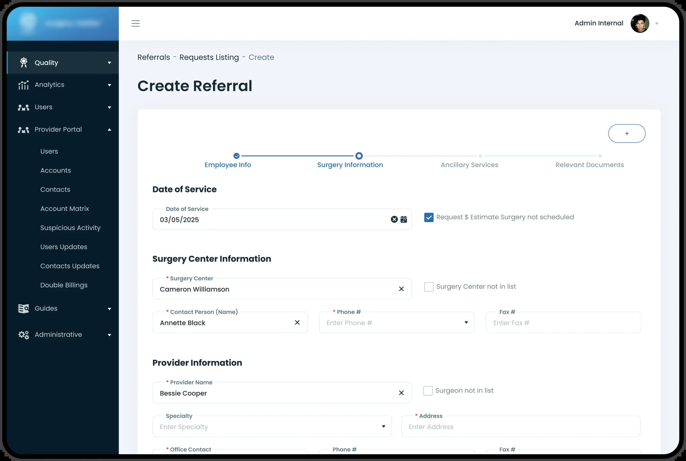Viewport: 686px width, 461px height.
Task: Click the Surgery Information step circle
Action: tap(359, 156)
